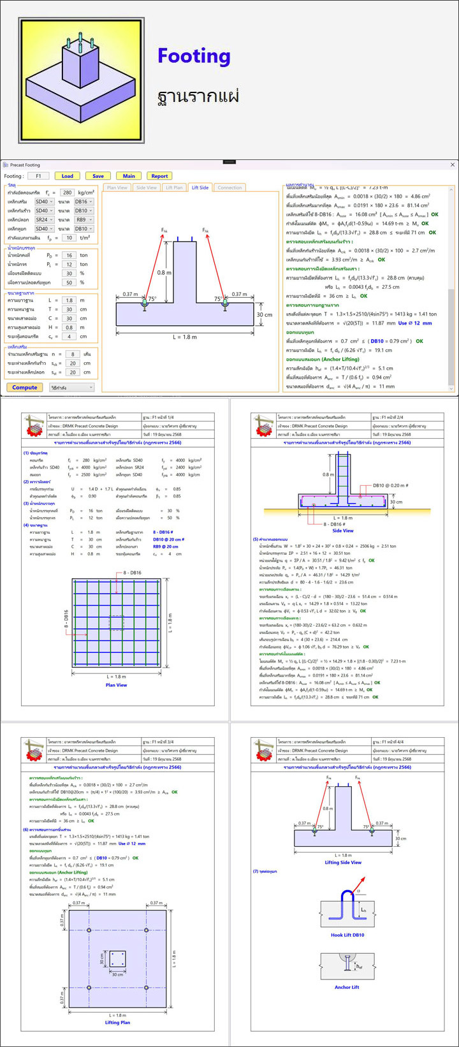
Task: Click the T footing thickness field 30
Action: coord(68,309)
